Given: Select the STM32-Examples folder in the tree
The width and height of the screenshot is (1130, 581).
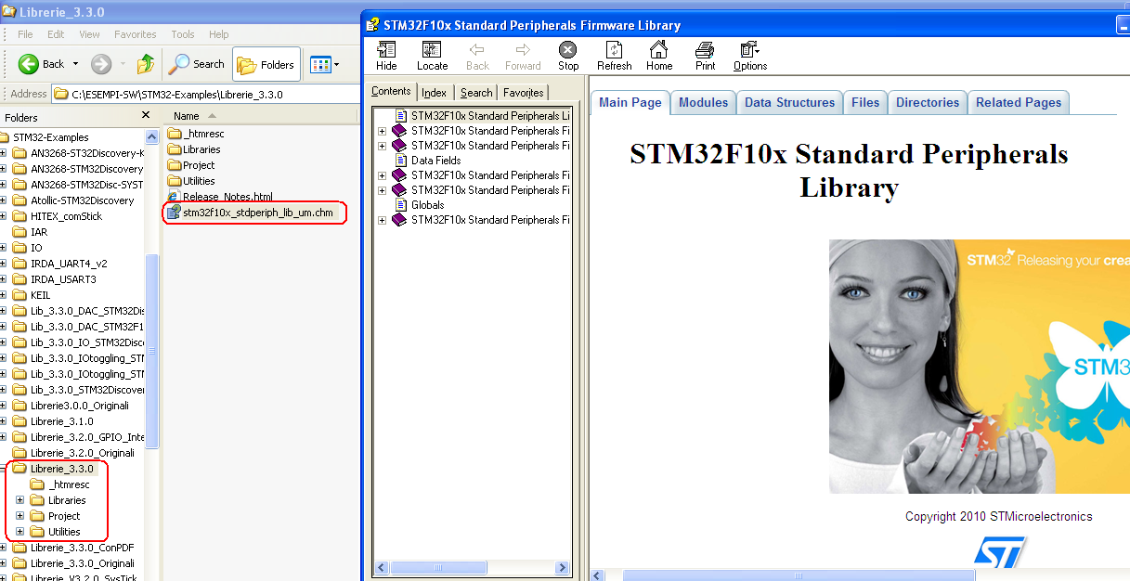Looking at the screenshot, I should point(50,137).
